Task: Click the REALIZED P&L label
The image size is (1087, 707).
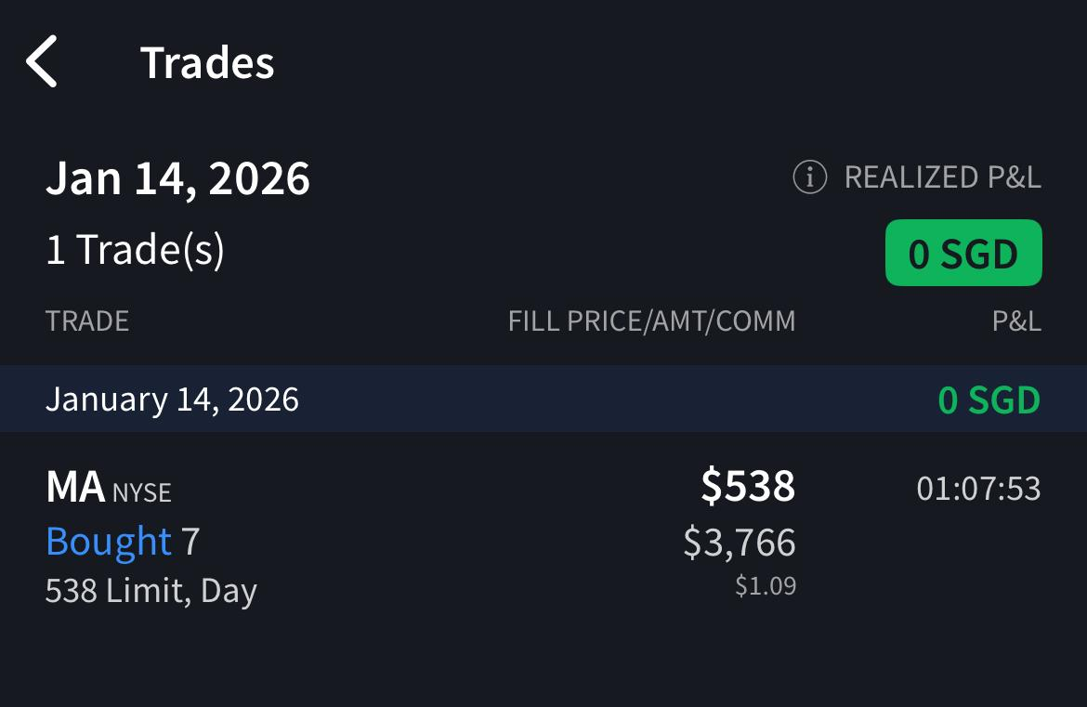Action: click(942, 177)
